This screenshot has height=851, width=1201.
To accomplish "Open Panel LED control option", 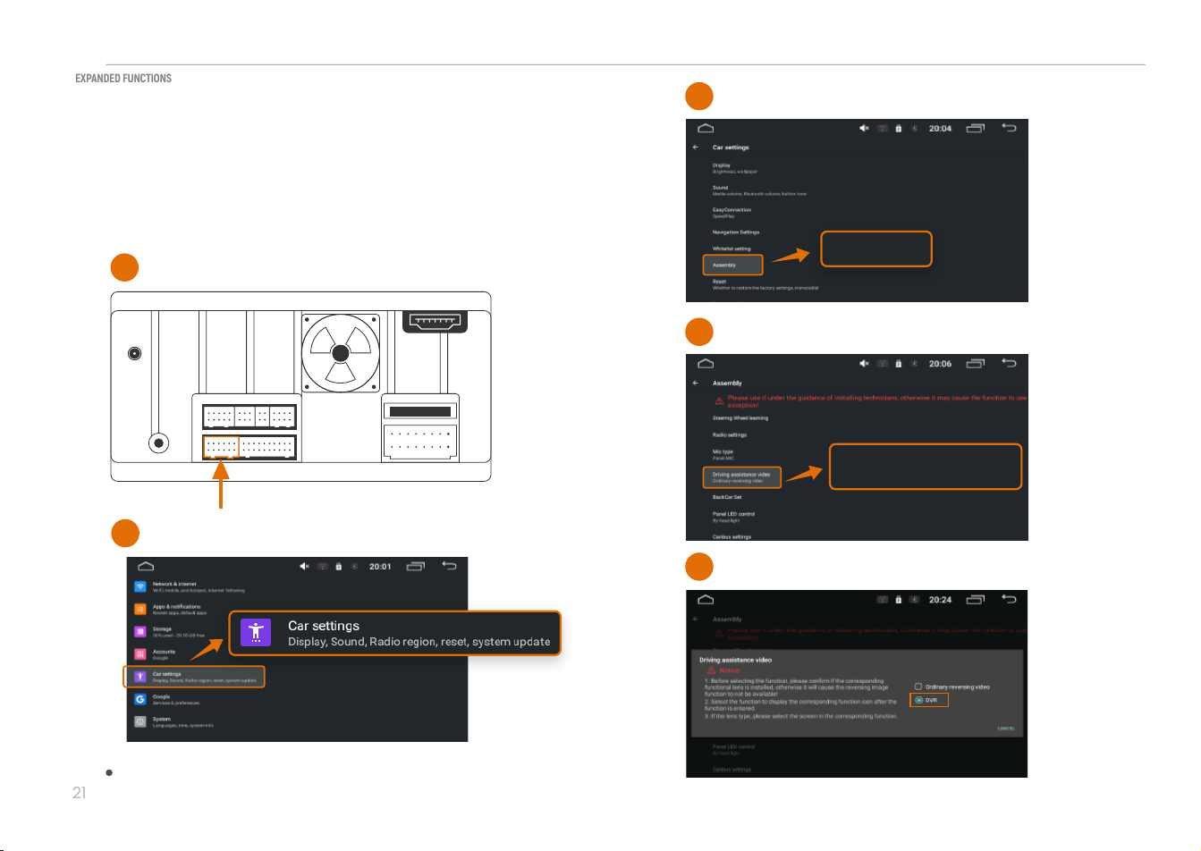I will click(734, 517).
